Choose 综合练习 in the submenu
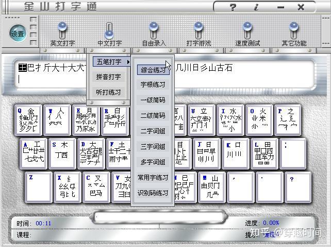The image size is (331, 247). tap(153, 70)
